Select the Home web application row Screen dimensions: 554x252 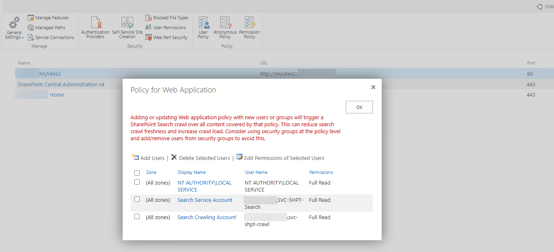(x=285, y=95)
